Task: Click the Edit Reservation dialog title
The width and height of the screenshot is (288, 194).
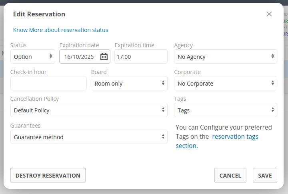Action: tap(39, 14)
